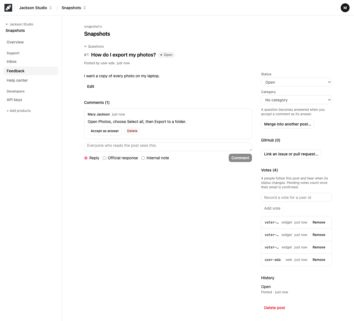Click the Open status badge beside title
This screenshot has height=321, width=354.
point(166,55)
